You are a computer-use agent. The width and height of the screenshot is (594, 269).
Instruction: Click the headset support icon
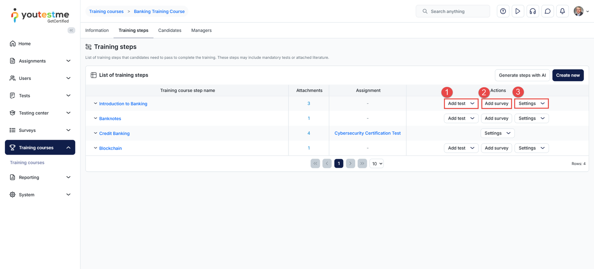532,12
